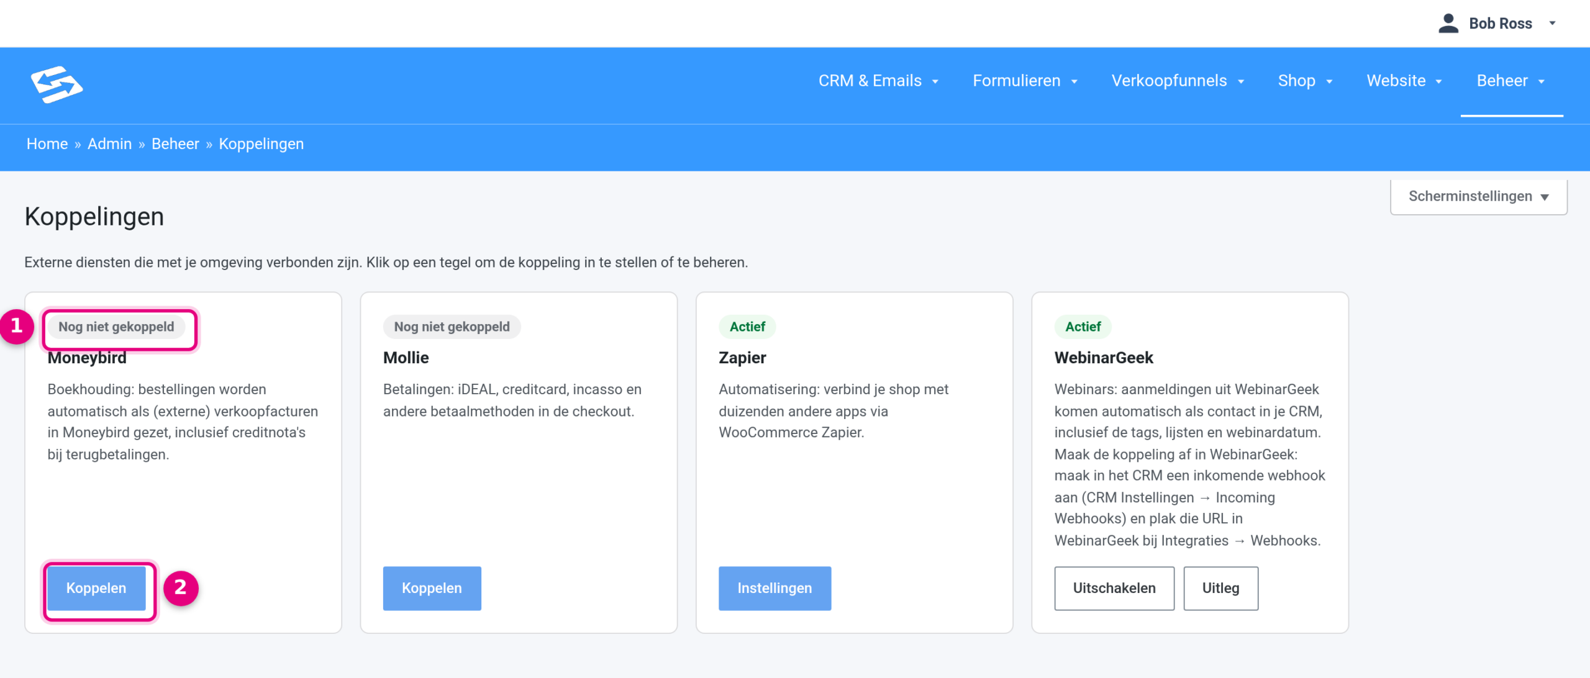Image resolution: width=1590 pixels, height=678 pixels.
Task: Click the Moneybird card title
Action: [87, 358]
